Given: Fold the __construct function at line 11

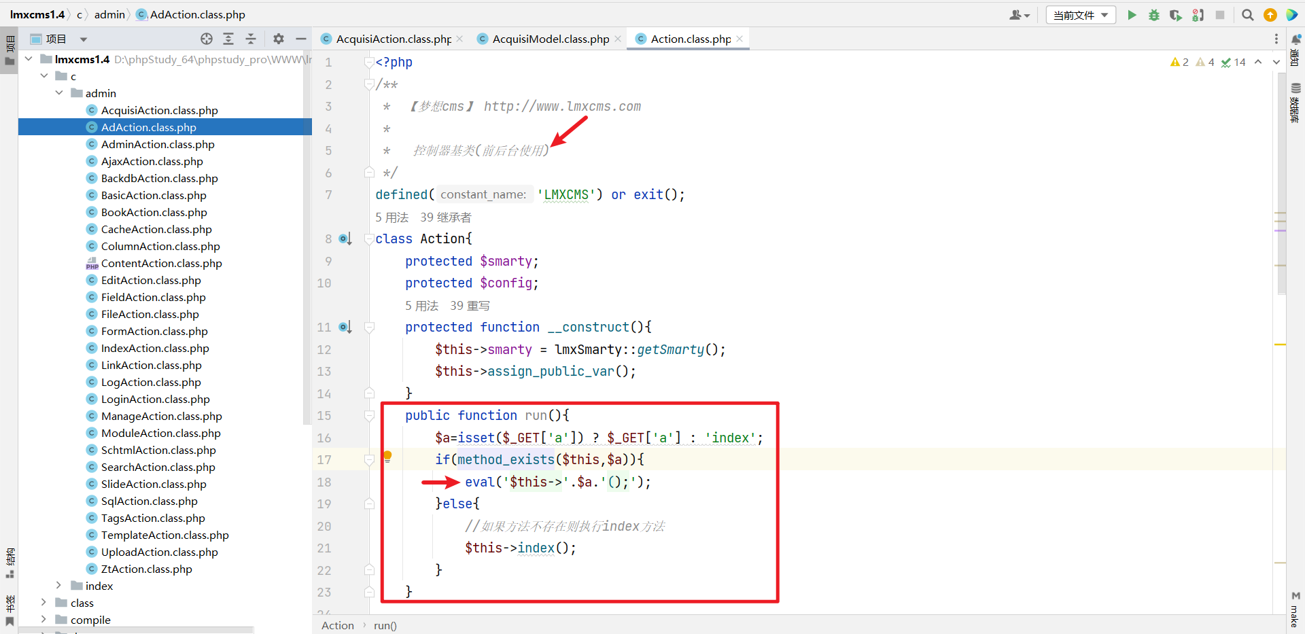Looking at the screenshot, I should click(x=369, y=327).
